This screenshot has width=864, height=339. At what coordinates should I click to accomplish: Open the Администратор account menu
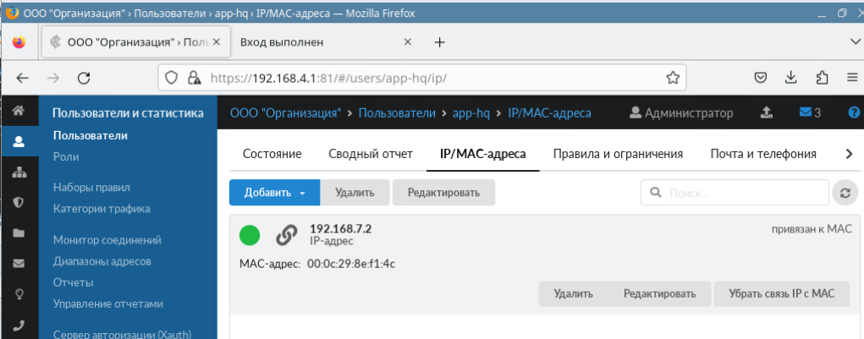pyautogui.click(x=681, y=113)
